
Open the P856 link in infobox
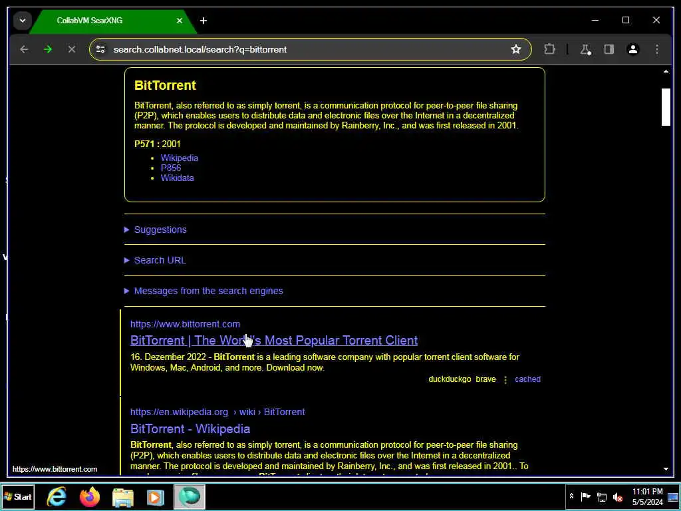pyautogui.click(x=171, y=168)
